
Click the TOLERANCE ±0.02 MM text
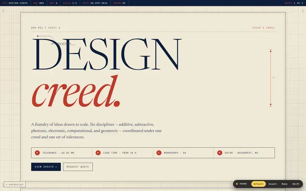[58, 153]
